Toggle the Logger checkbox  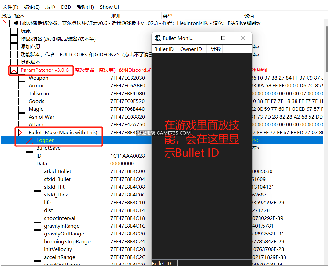[30, 140]
